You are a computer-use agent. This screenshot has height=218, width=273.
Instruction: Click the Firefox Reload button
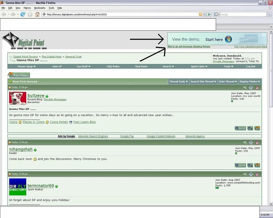23,14
